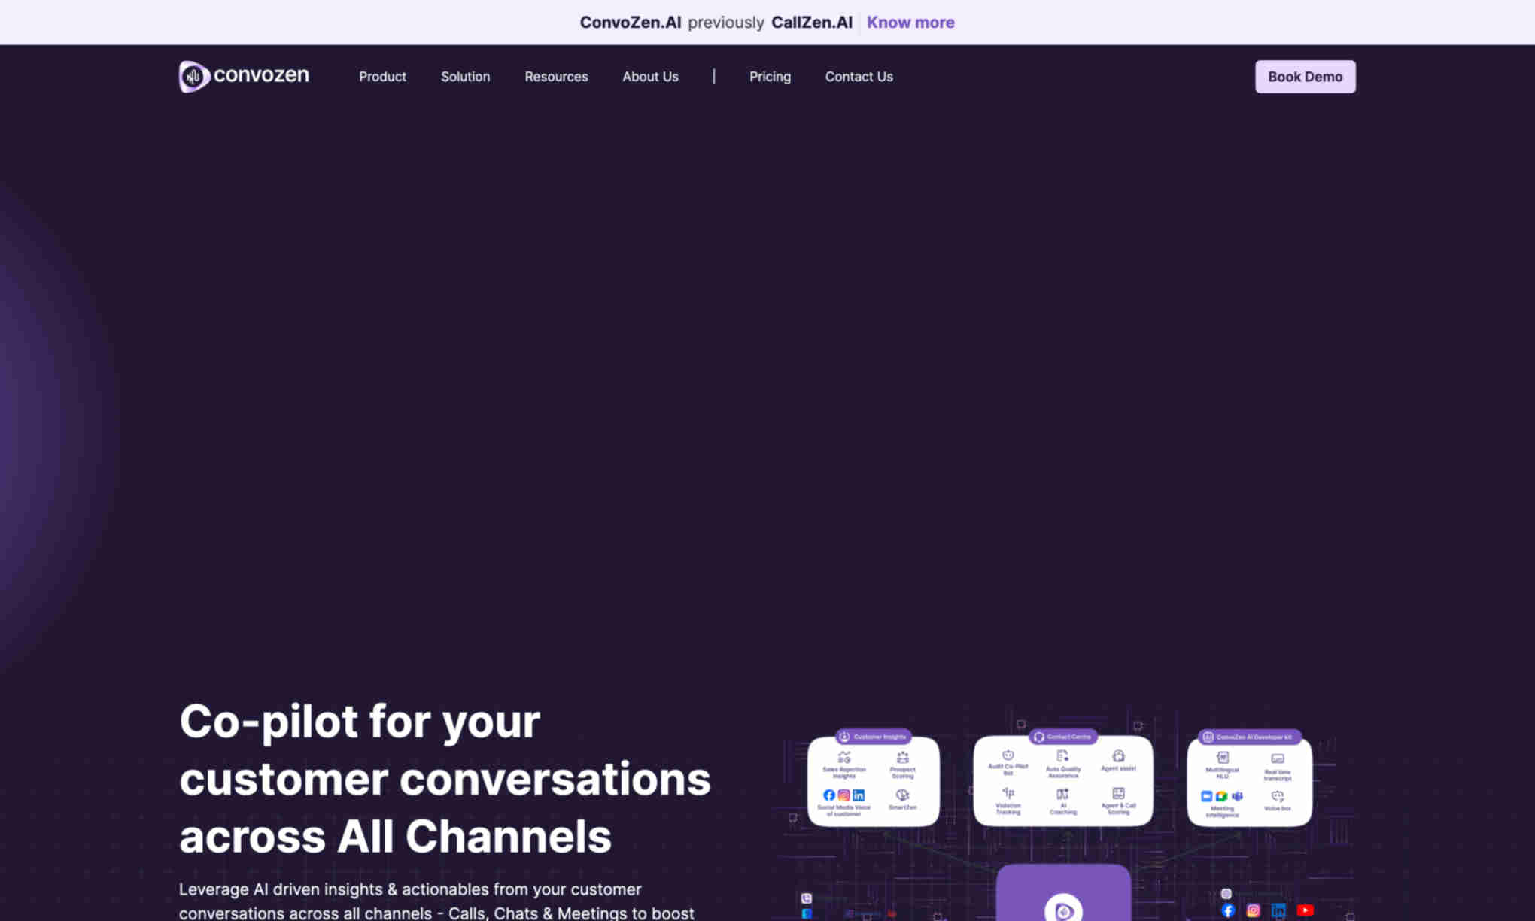
Task: Expand the Solution navigation dropdown
Action: click(x=465, y=77)
